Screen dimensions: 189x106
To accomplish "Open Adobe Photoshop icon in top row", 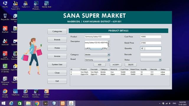I will pos(36,5).
